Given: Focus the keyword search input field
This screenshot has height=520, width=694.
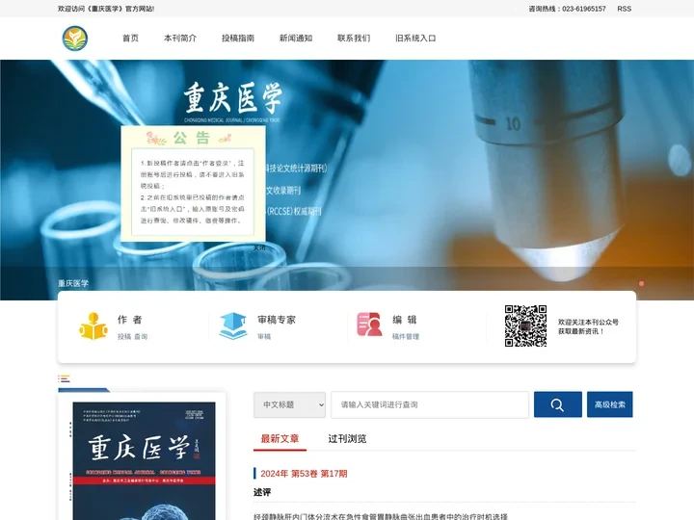Looking at the screenshot, I should click(430, 404).
